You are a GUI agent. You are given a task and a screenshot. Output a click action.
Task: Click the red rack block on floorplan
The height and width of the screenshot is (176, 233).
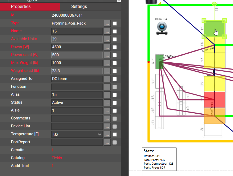point(214,100)
